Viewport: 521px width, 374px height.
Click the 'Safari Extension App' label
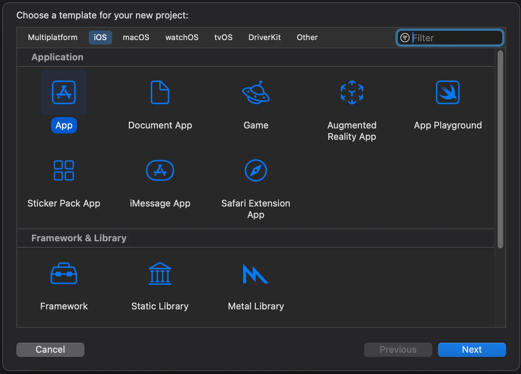256,209
